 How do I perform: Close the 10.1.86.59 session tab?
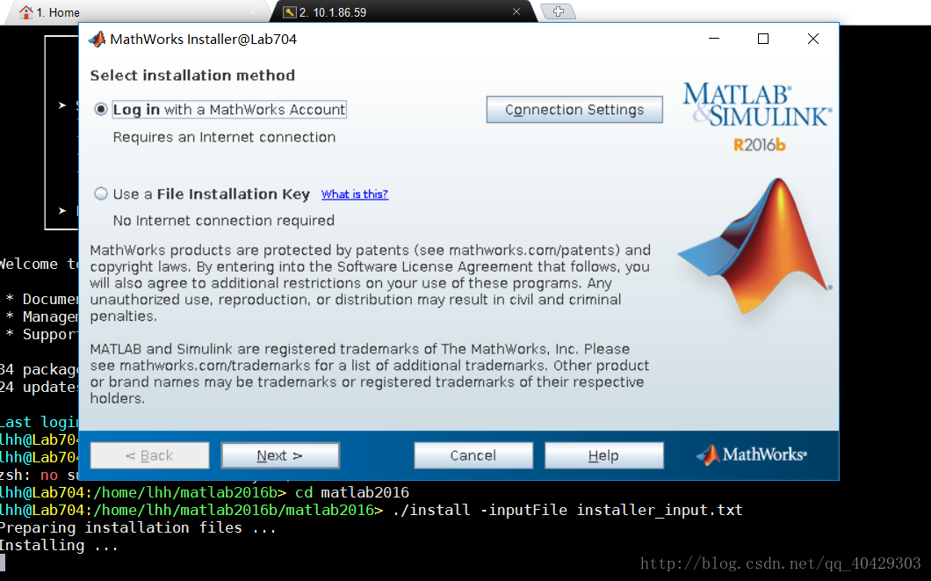516,11
